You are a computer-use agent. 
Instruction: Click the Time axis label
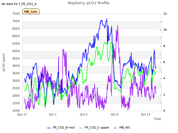click(x=157, y=119)
